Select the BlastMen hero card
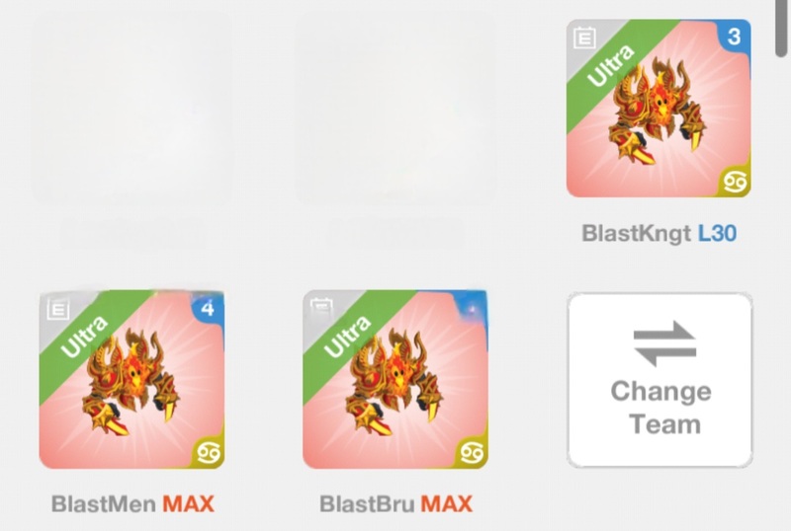791x531 pixels. coord(132,379)
